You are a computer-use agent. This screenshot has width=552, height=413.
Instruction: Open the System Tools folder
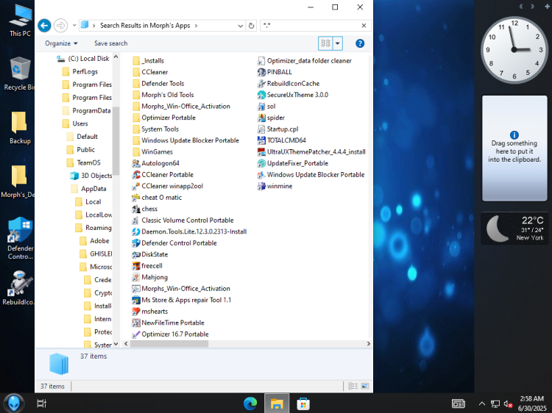pos(155,129)
